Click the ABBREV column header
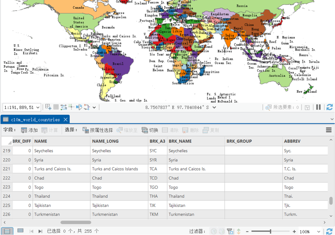Screen dimensions: 335x235 (x=305, y=141)
